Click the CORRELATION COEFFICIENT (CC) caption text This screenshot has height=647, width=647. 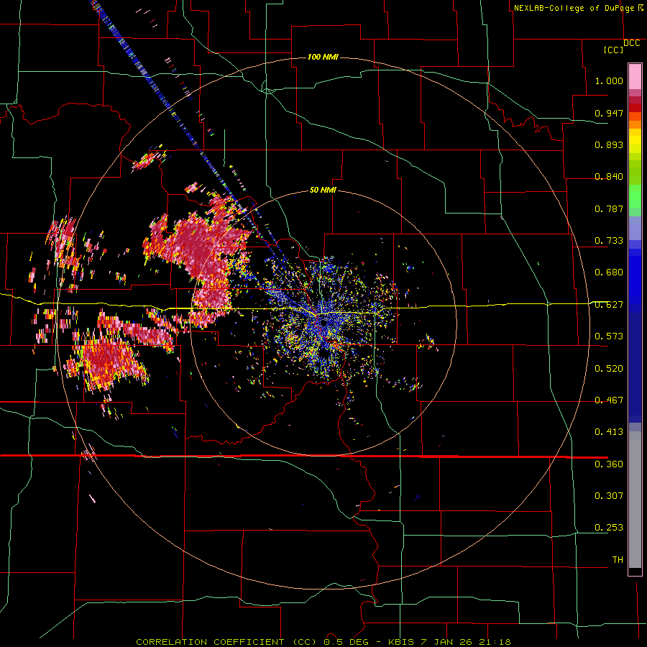(x=227, y=642)
